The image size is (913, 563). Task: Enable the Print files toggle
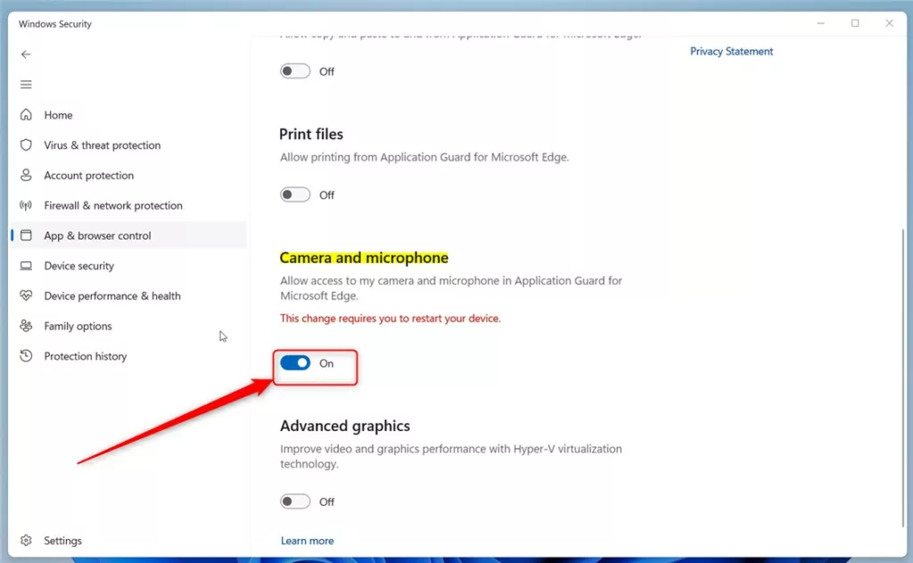tap(295, 194)
